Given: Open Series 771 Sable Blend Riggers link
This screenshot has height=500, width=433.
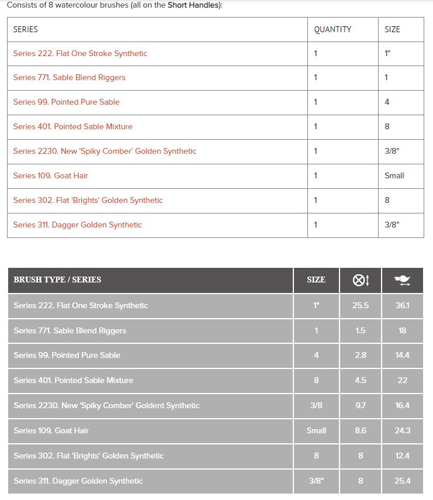Looking at the screenshot, I should pos(69,78).
